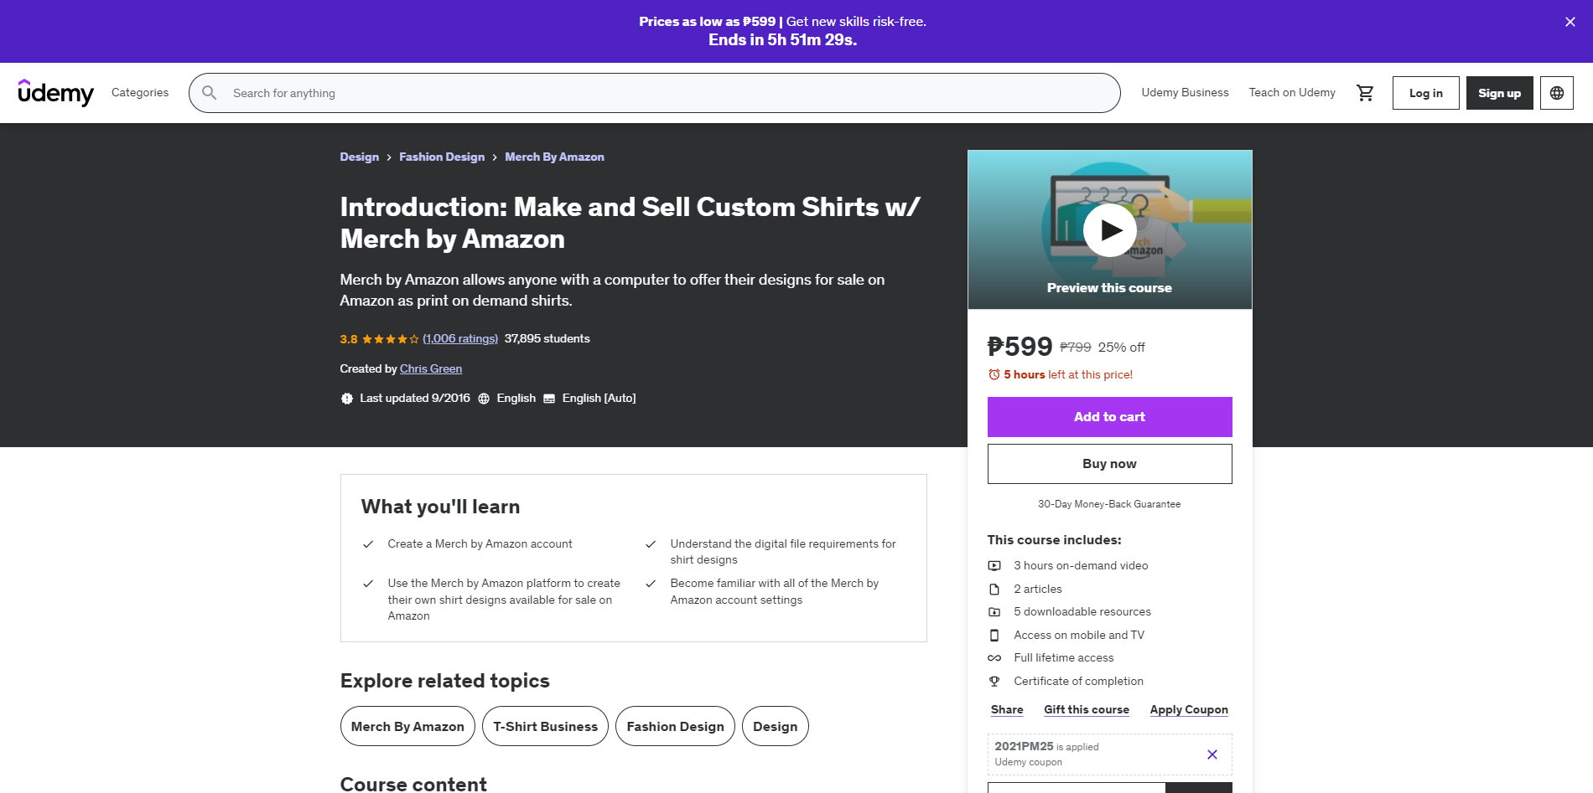Click the Sign up button

tap(1499, 93)
